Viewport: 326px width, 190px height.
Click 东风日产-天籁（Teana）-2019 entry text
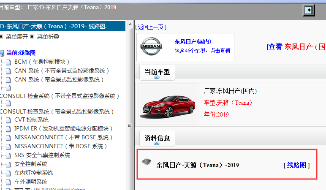pyautogui.click(x=198, y=165)
